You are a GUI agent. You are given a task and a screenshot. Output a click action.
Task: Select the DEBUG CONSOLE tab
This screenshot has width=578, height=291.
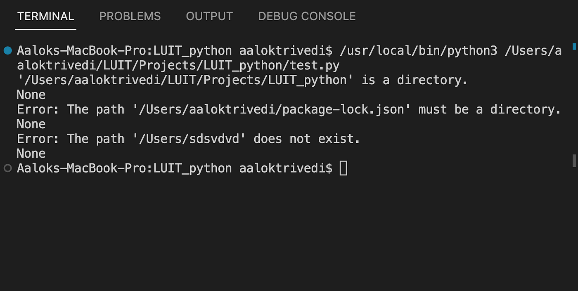307,16
